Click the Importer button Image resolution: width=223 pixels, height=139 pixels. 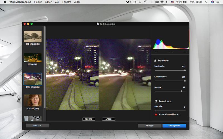tap(37, 126)
